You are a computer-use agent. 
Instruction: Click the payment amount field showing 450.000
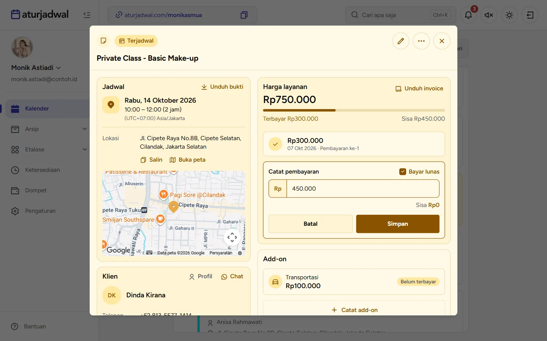pyautogui.click(x=363, y=189)
